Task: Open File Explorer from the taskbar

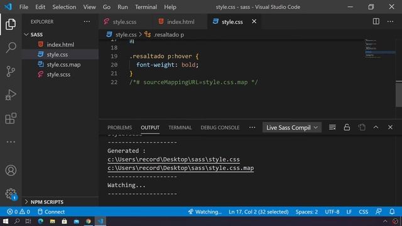Action: pyautogui.click(x=53, y=221)
